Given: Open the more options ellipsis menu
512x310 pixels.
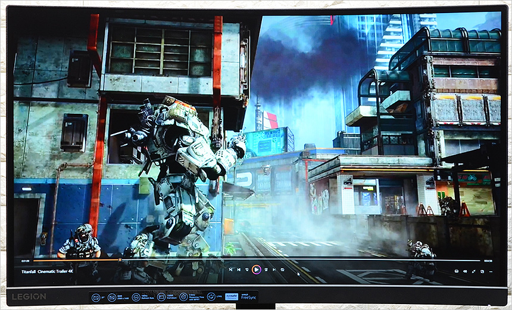Looking at the screenshot, I should [x=490, y=271].
